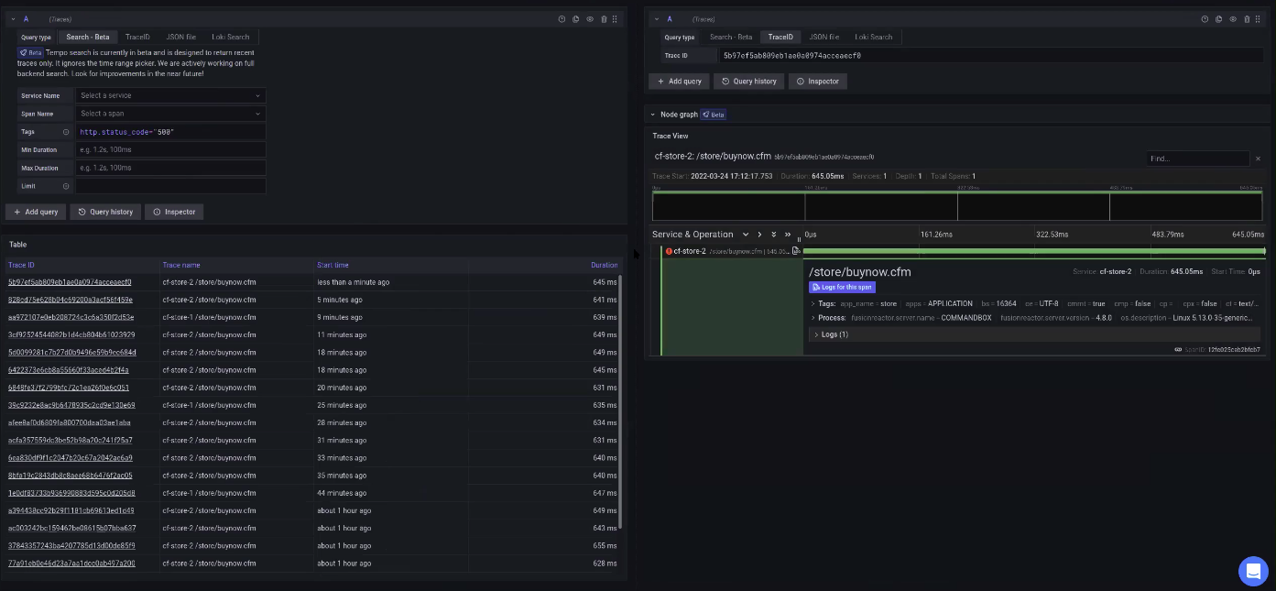Copy the span link icon next to SpanID

coord(1178,349)
